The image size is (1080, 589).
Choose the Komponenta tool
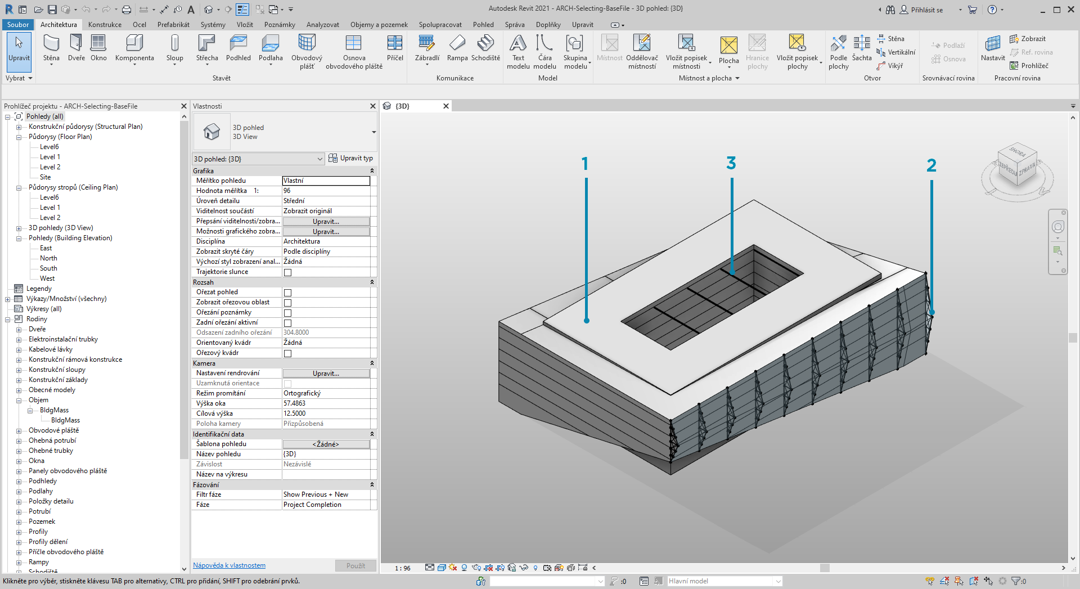click(134, 48)
